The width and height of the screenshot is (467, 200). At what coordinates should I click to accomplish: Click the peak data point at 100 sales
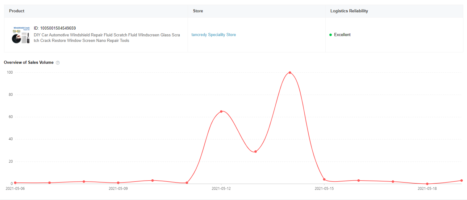coord(290,73)
